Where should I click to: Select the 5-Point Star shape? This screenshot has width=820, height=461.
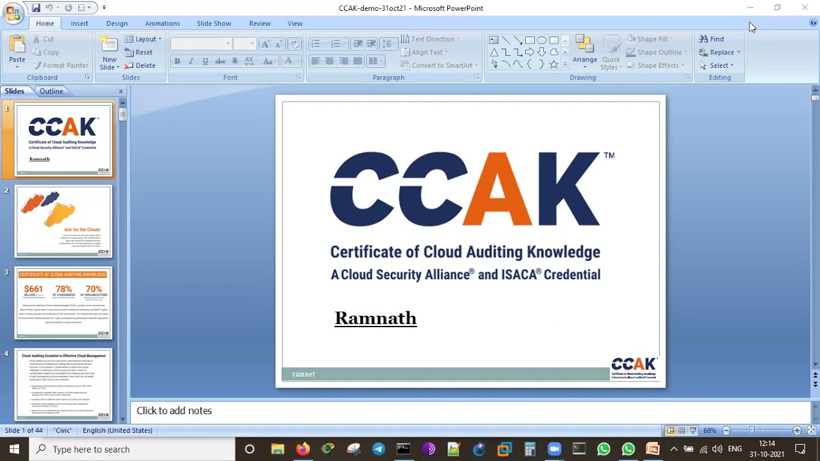554,64
